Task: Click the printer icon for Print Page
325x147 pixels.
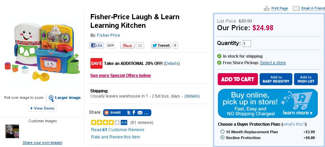Action: [x=267, y=8]
